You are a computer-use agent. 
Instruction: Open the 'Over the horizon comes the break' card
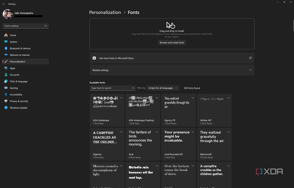[179, 175]
